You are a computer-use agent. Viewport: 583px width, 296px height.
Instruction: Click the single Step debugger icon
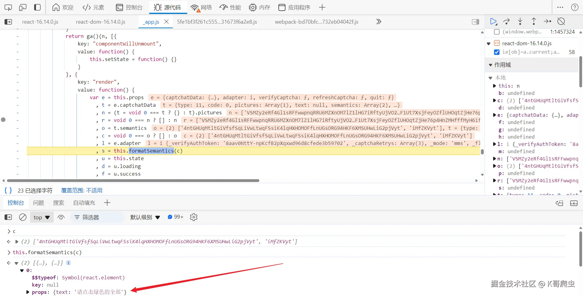[x=547, y=21]
